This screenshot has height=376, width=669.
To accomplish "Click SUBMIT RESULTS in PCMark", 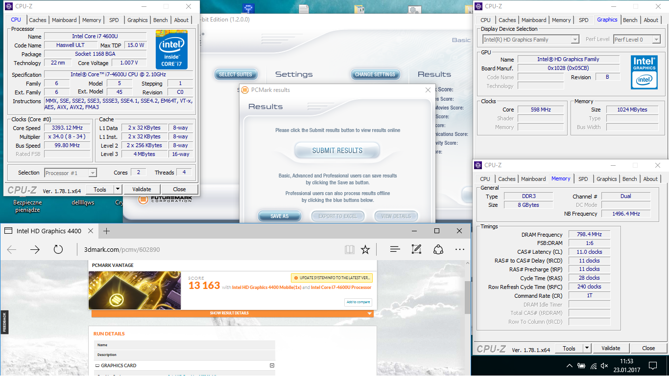I will [x=337, y=151].
